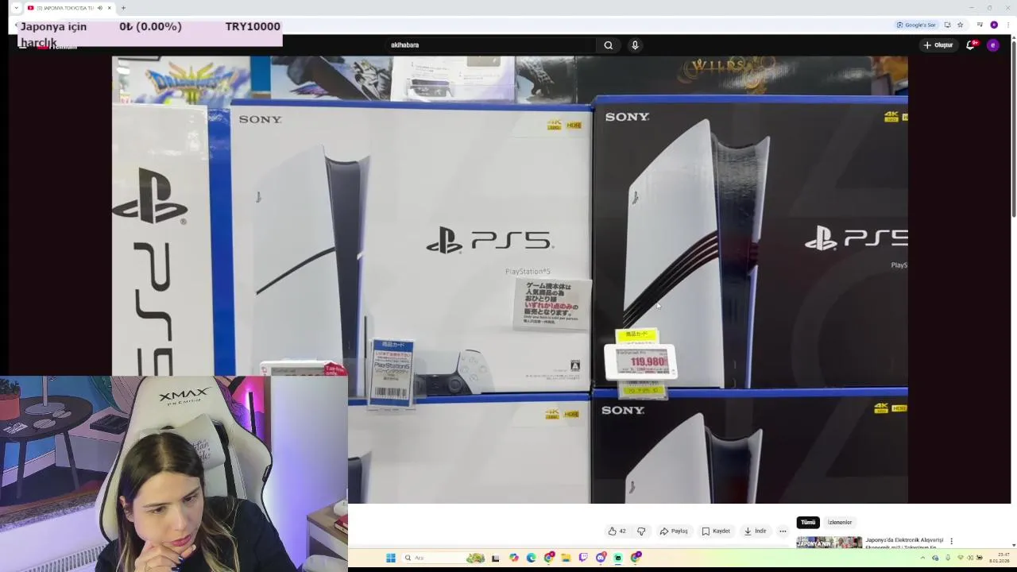Image resolution: width=1017 pixels, height=572 pixels.
Task: Click the İndir download button
Action: tap(755, 531)
